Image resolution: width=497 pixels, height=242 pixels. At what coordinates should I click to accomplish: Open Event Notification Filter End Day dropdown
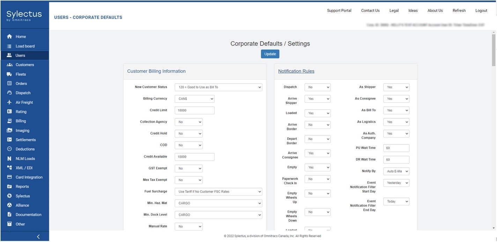point(396,202)
